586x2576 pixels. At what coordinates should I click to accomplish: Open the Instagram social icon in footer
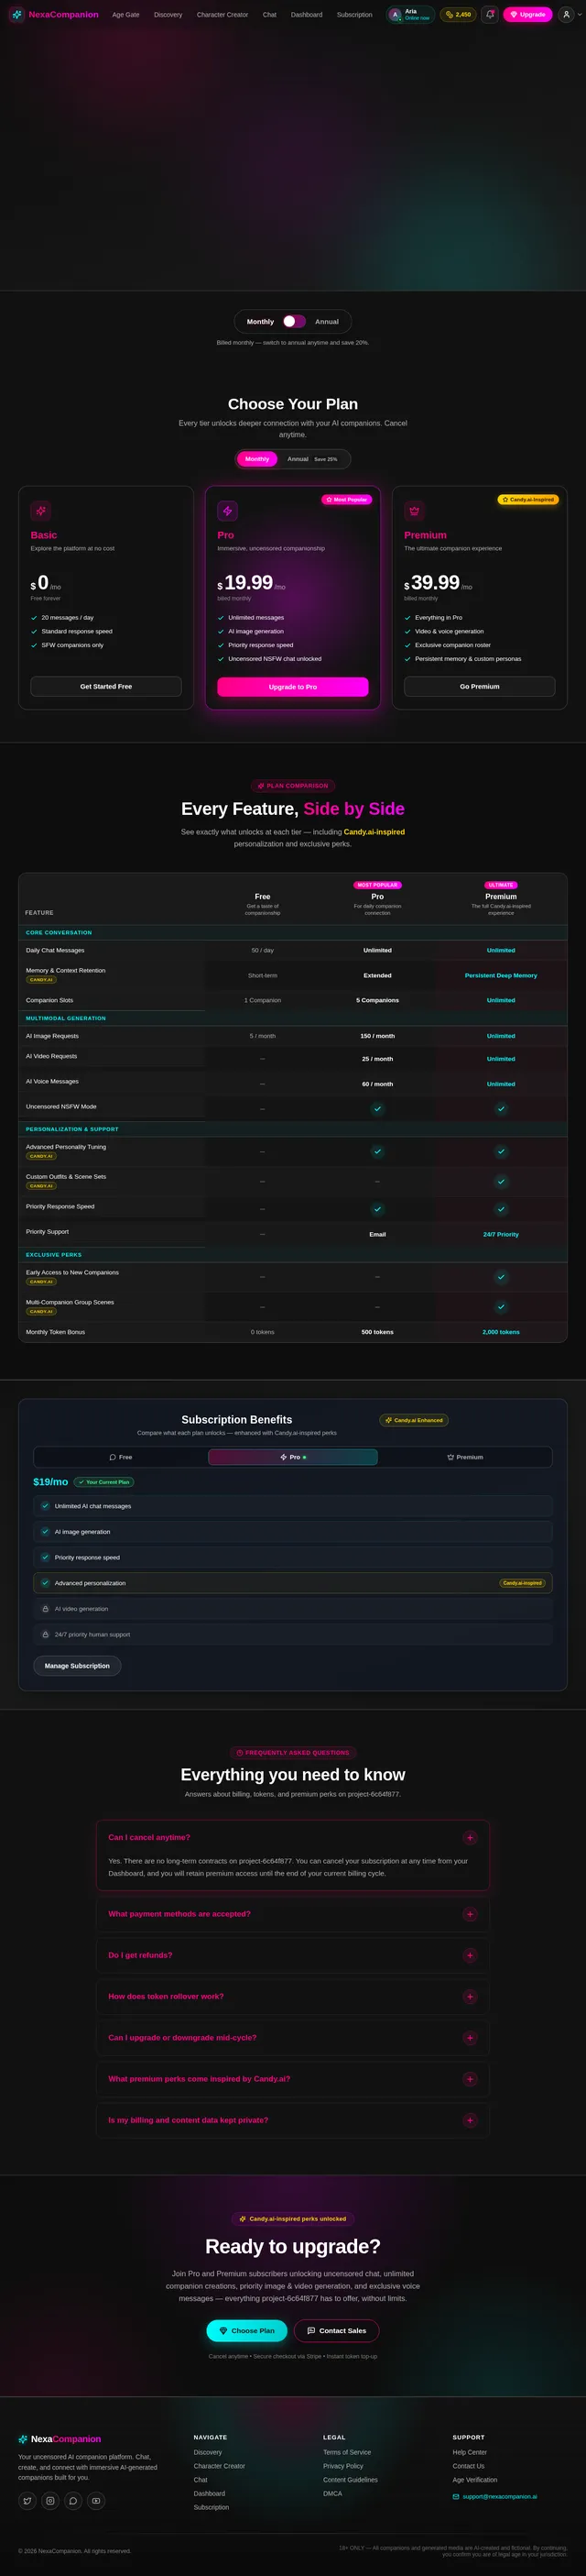[x=50, y=2501]
